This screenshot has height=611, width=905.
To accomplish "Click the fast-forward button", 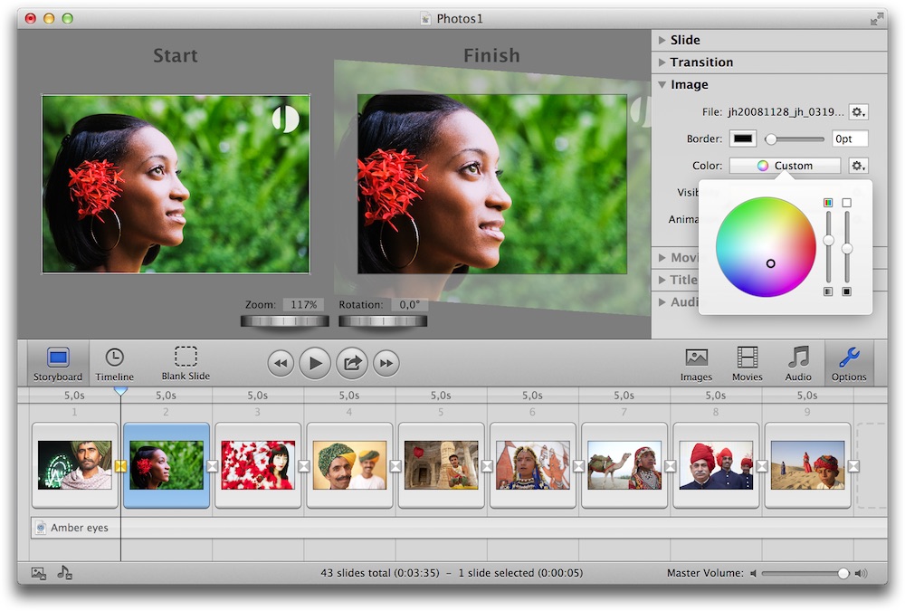I will click(386, 363).
